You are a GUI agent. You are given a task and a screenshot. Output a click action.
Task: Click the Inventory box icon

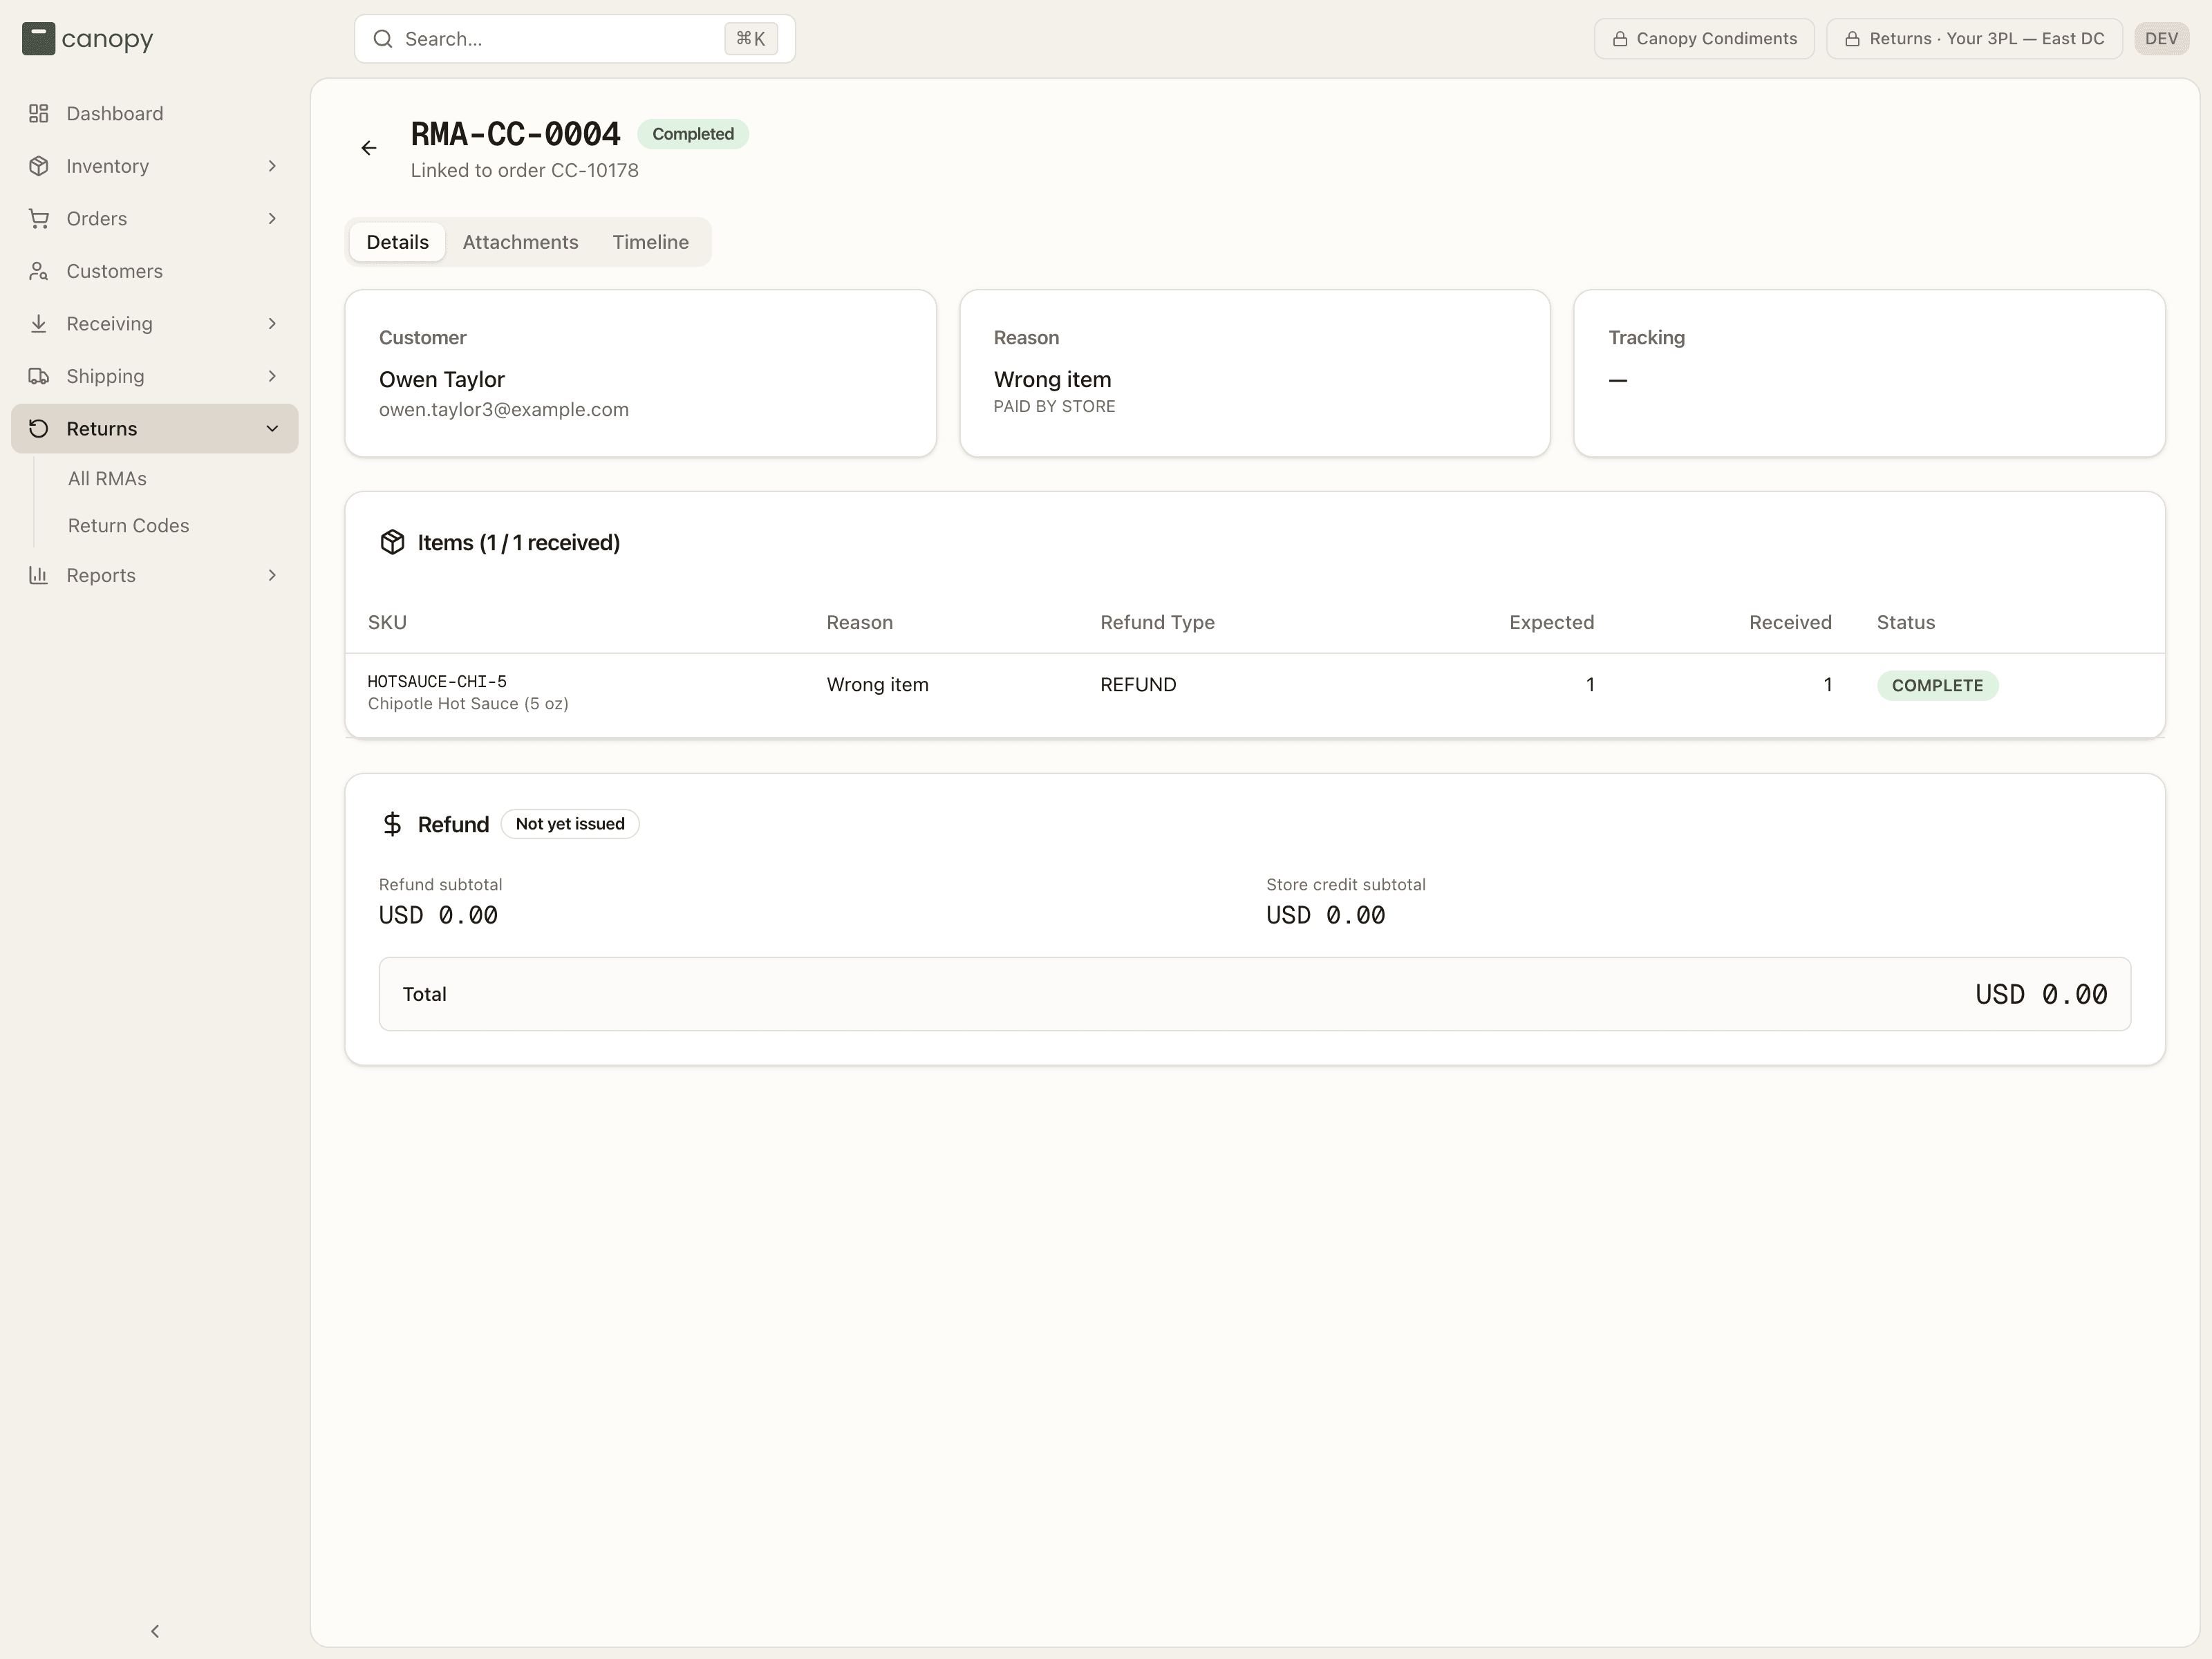pos(39,166)
